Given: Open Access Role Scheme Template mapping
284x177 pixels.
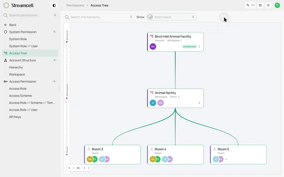Looking at the screenshot, I should tap(32, 103).
